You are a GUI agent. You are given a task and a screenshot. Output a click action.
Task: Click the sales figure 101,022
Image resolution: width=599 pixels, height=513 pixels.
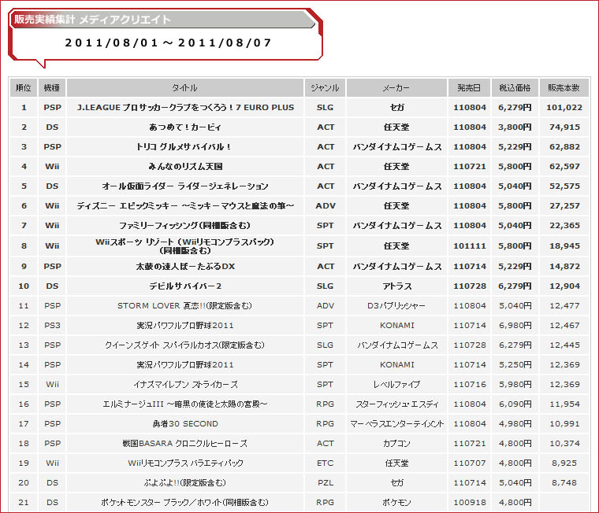click(x=564, y=108)
